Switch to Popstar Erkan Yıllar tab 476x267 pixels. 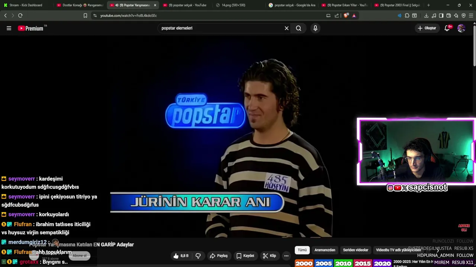coord(345,5)
